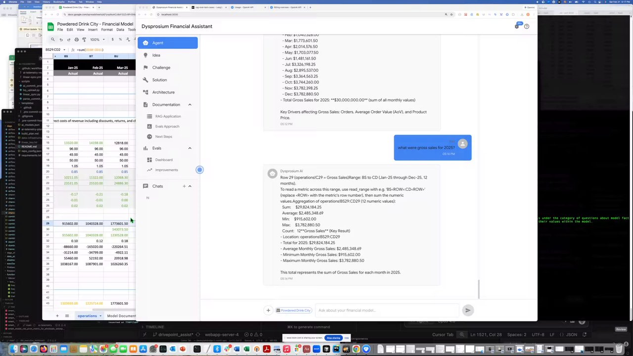Click the chat pane vertical scrollbar
633x356 pixels.
click(x=479, y=289)
